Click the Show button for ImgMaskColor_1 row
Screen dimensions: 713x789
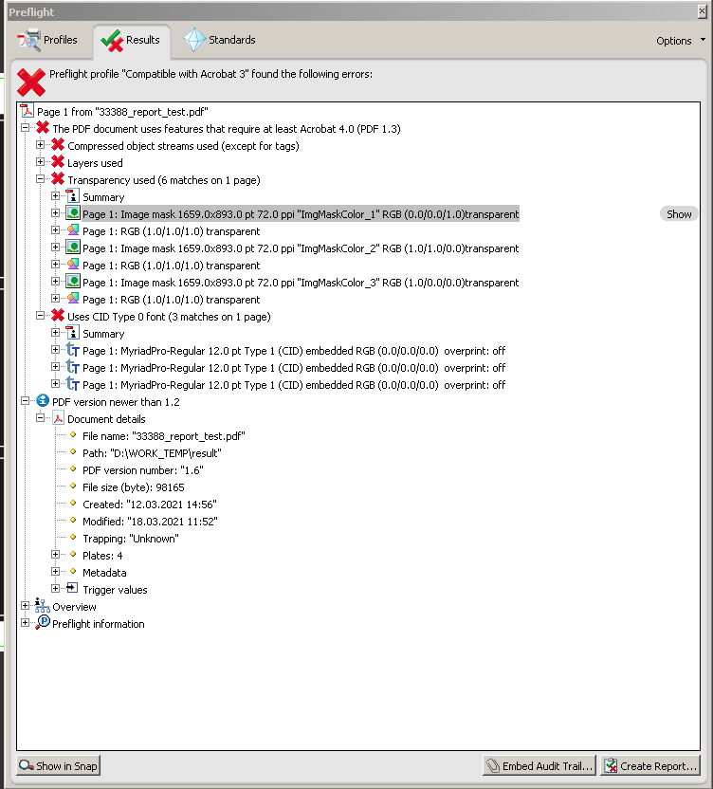tap(679, 214)
